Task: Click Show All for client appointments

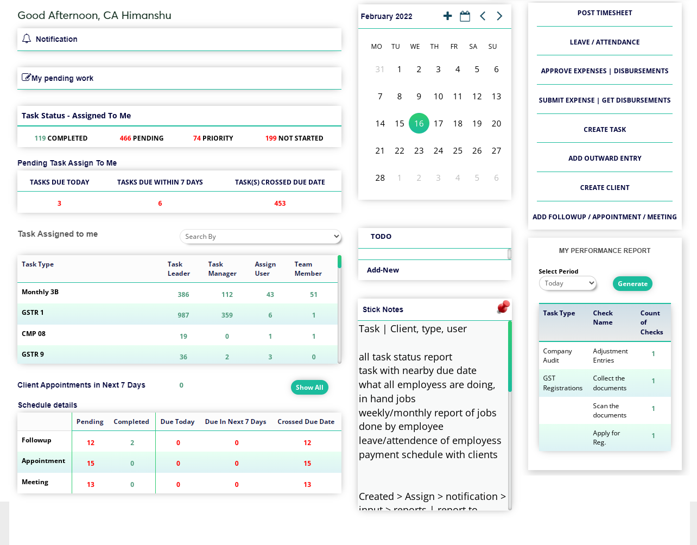Action: [x=309, y=387]
